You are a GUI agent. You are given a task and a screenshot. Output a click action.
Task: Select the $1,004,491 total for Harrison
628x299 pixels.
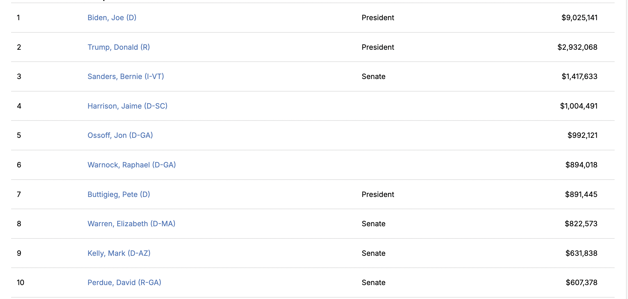coord(578,106)
